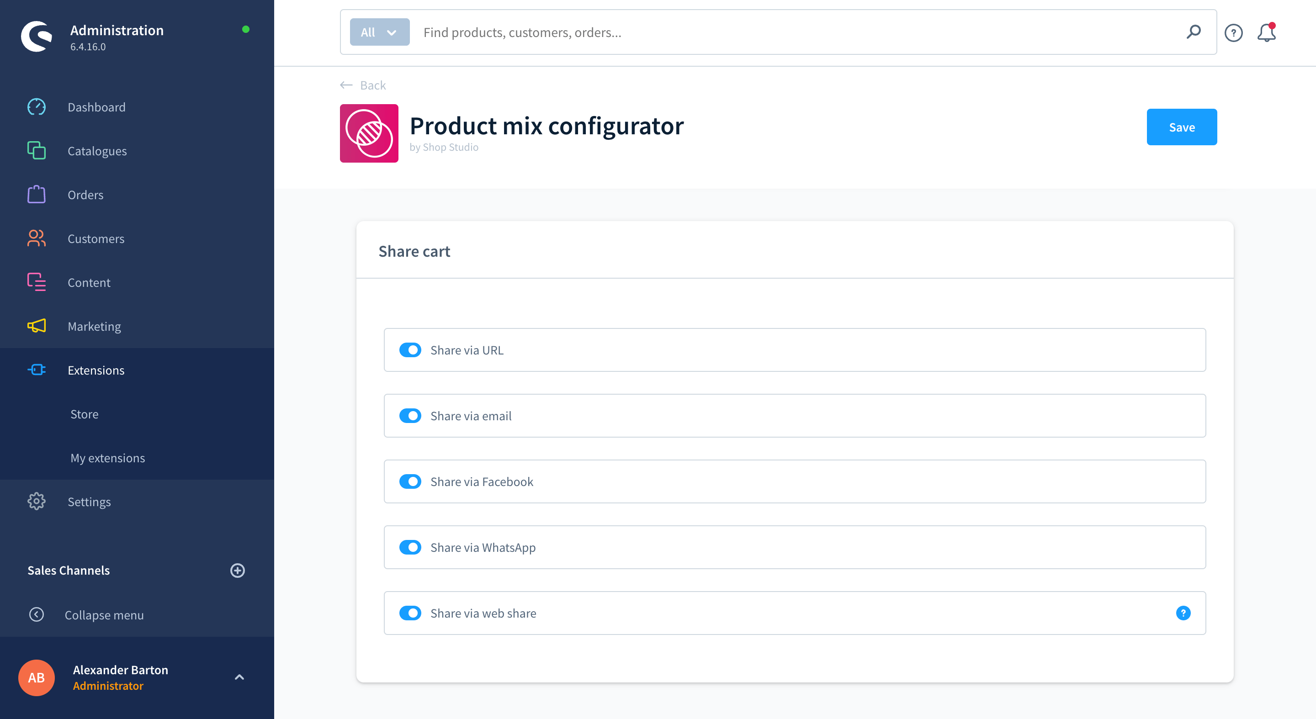The image size is (1316, 719).
Task: Click the Marketing megaphone icon
Action: pyautogui.click(x=36, y=326)
